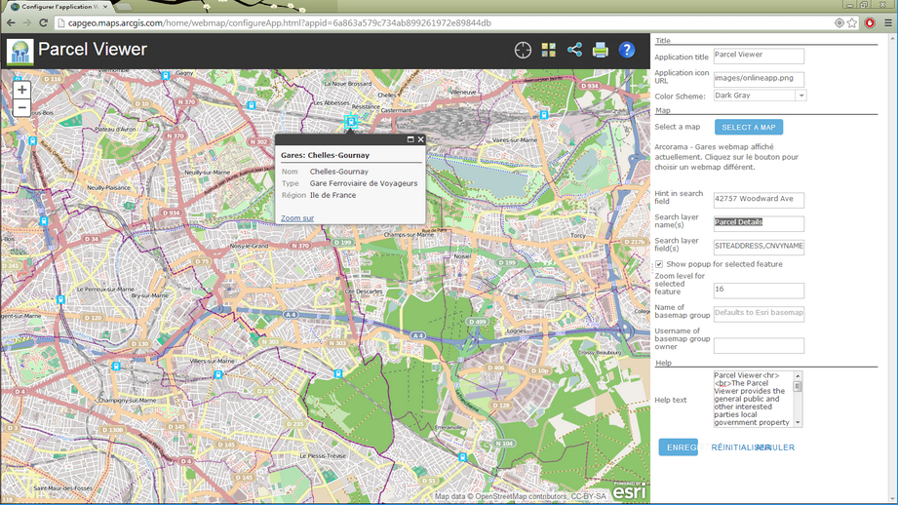This screenshot has width=898, height=505.
Task: Maximize the Chelles-Gournay popup window
Action: click(x=410, y=139)
